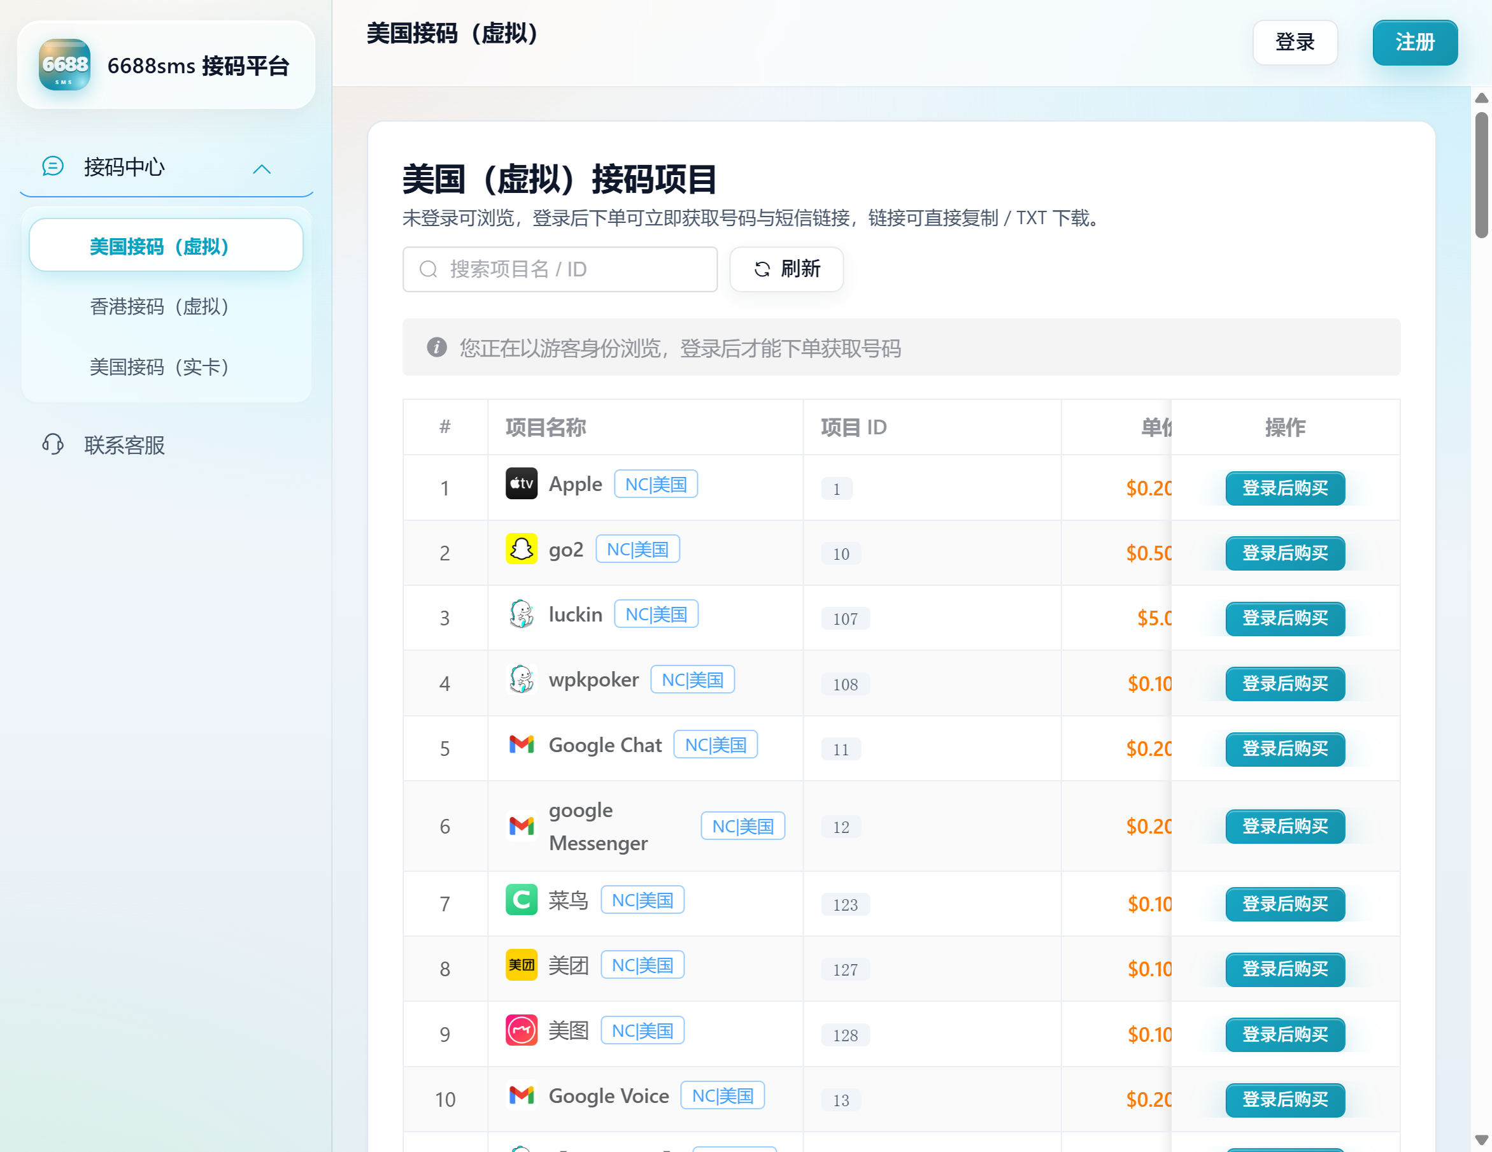Click the luckin project icon
This screenshot has height=1152, width=1492.
(522, 614)
